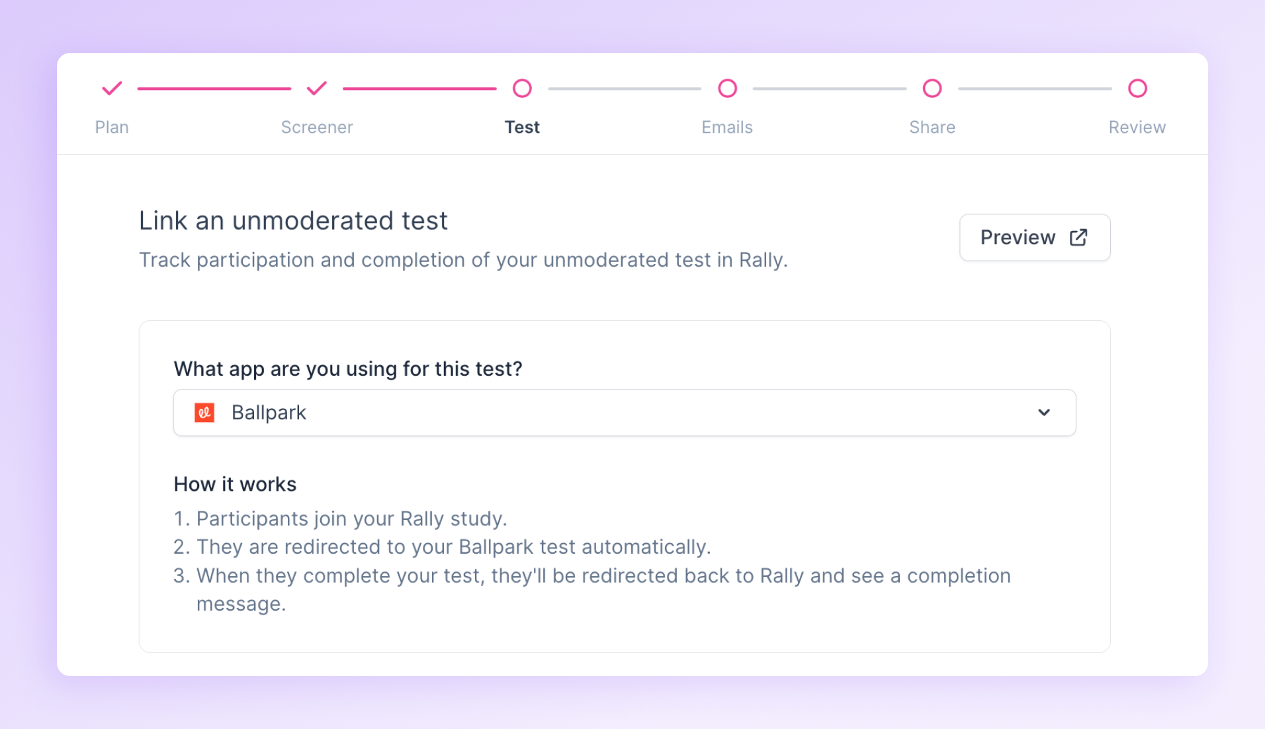This screenshot has width=1265, height=729.
Task: Click the Screener step checkmark icon
Action: coord(317,88)
